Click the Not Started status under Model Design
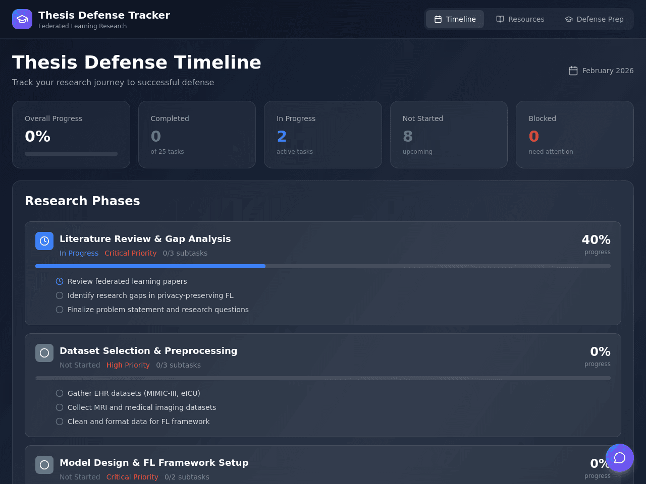 pyautogui.click(x=80, y=477)
